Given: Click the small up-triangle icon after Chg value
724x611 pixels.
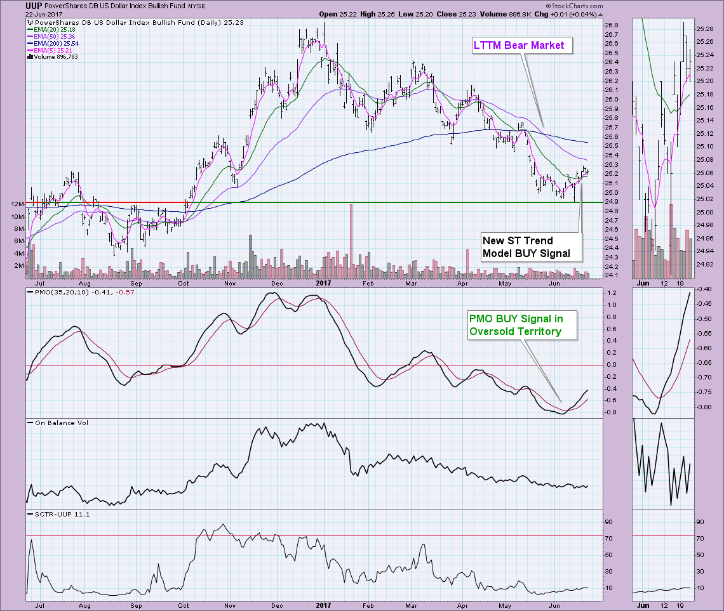Looking at the screenshot, I should (600, 15).
